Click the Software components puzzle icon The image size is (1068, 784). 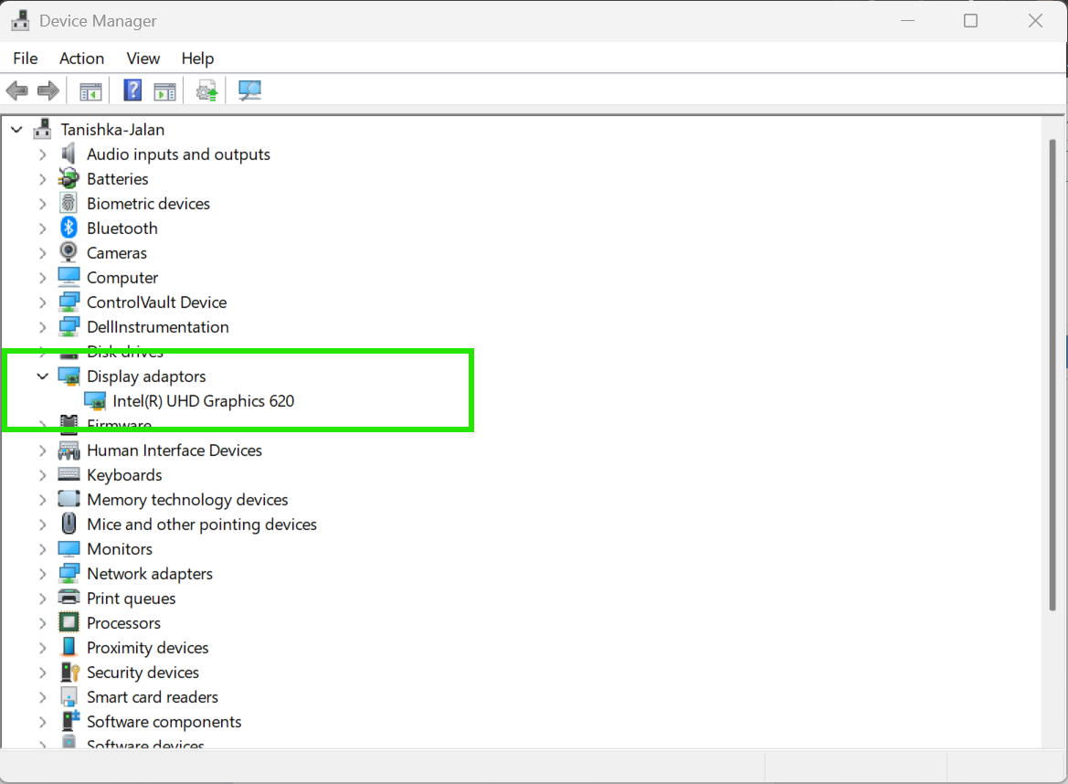(x=70, y=721)
